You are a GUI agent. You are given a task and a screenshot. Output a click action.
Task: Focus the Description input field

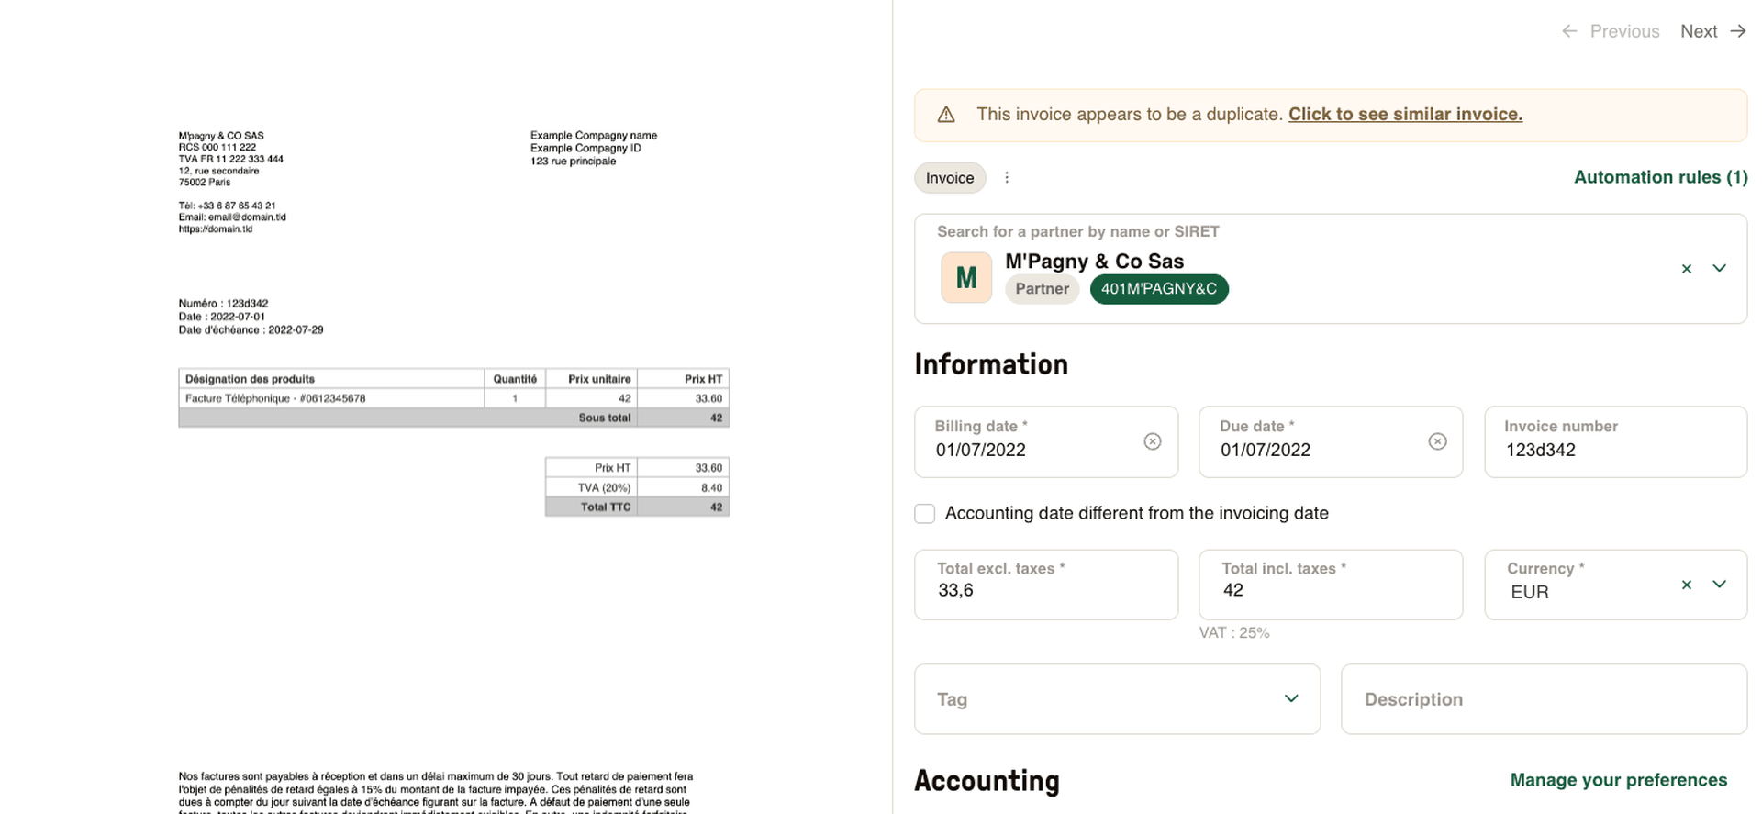click(1544, 699)
